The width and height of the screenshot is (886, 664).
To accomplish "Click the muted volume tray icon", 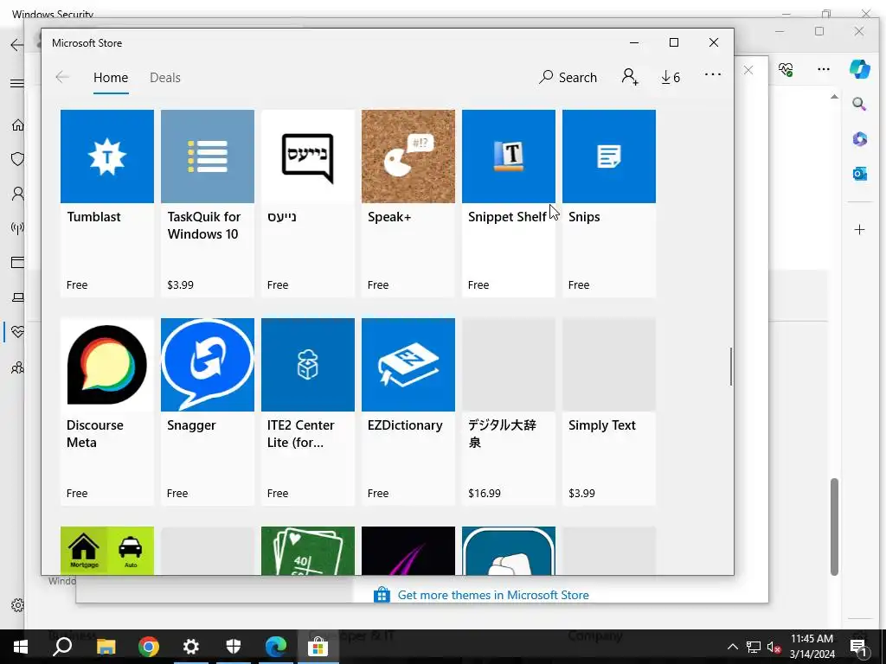I will 774,647.
